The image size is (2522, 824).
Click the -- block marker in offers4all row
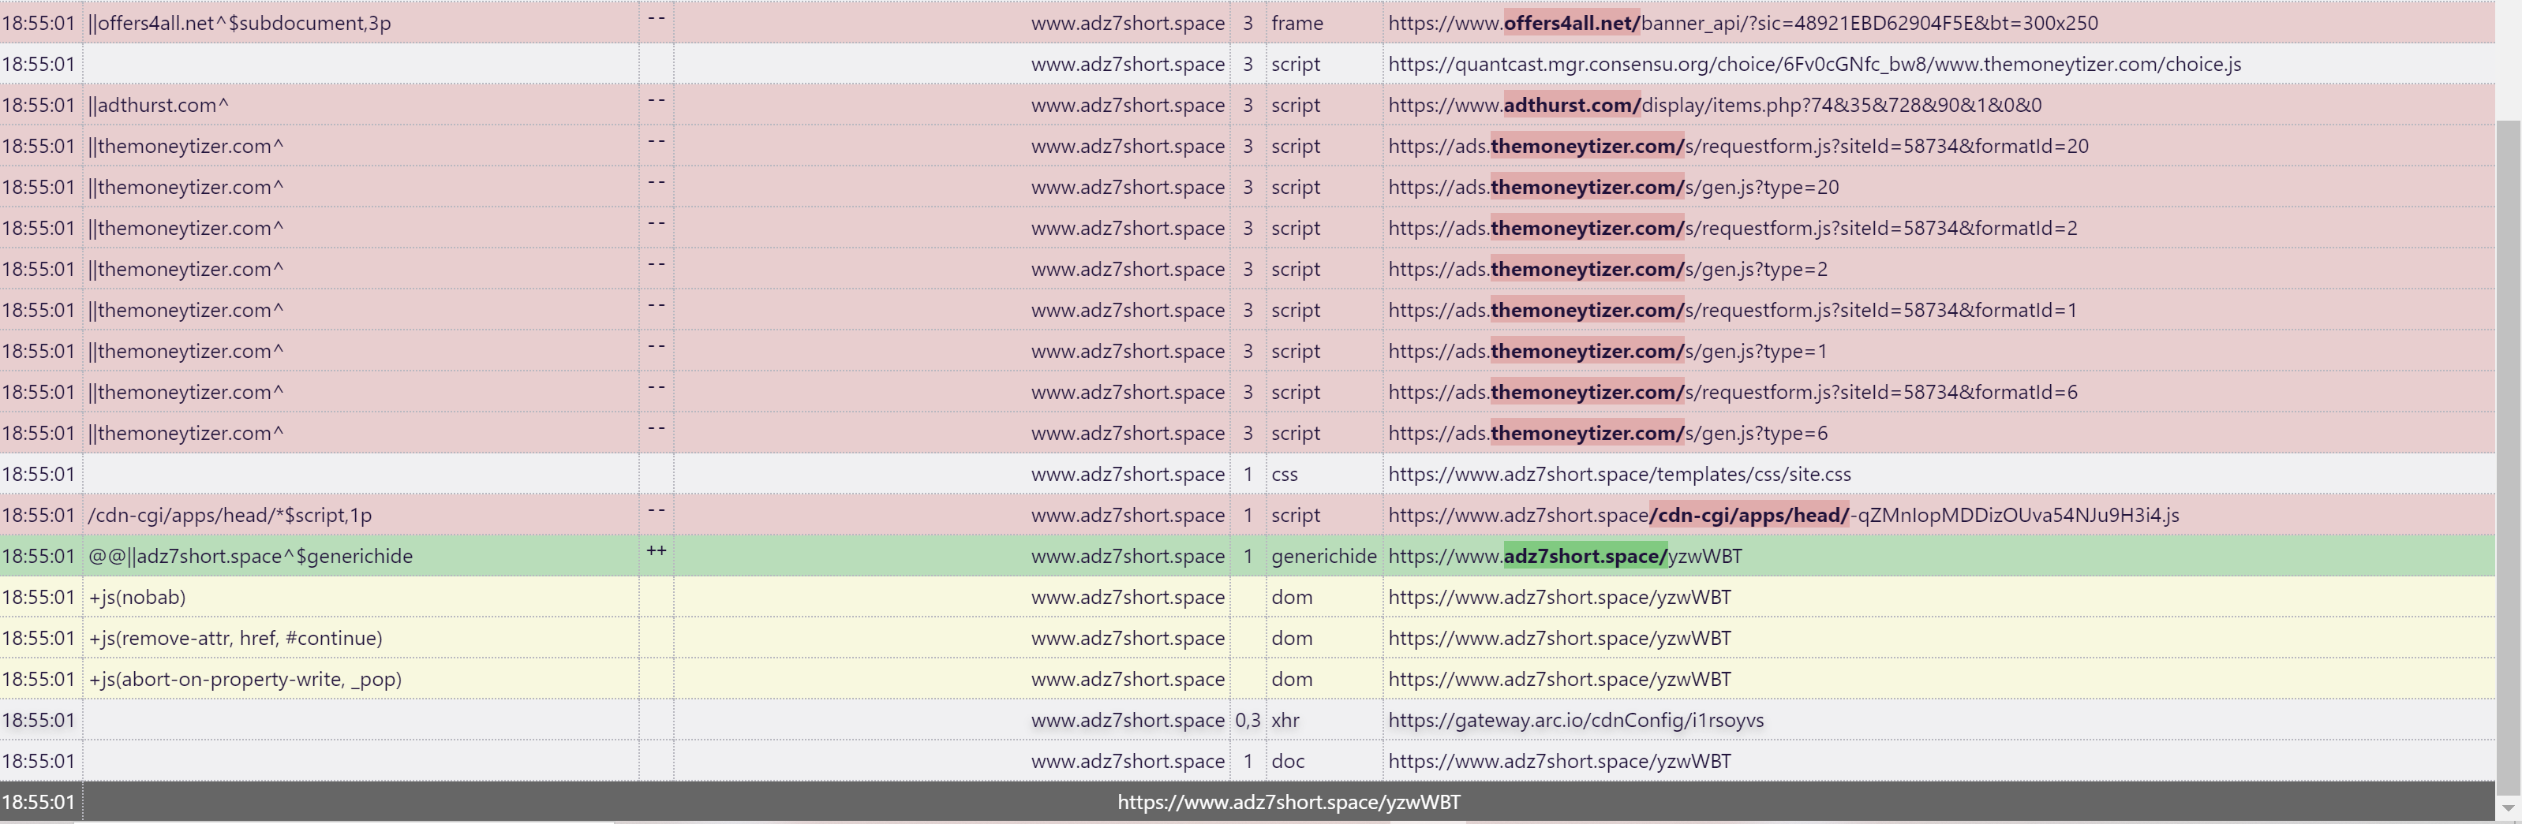tap(656, 17)
